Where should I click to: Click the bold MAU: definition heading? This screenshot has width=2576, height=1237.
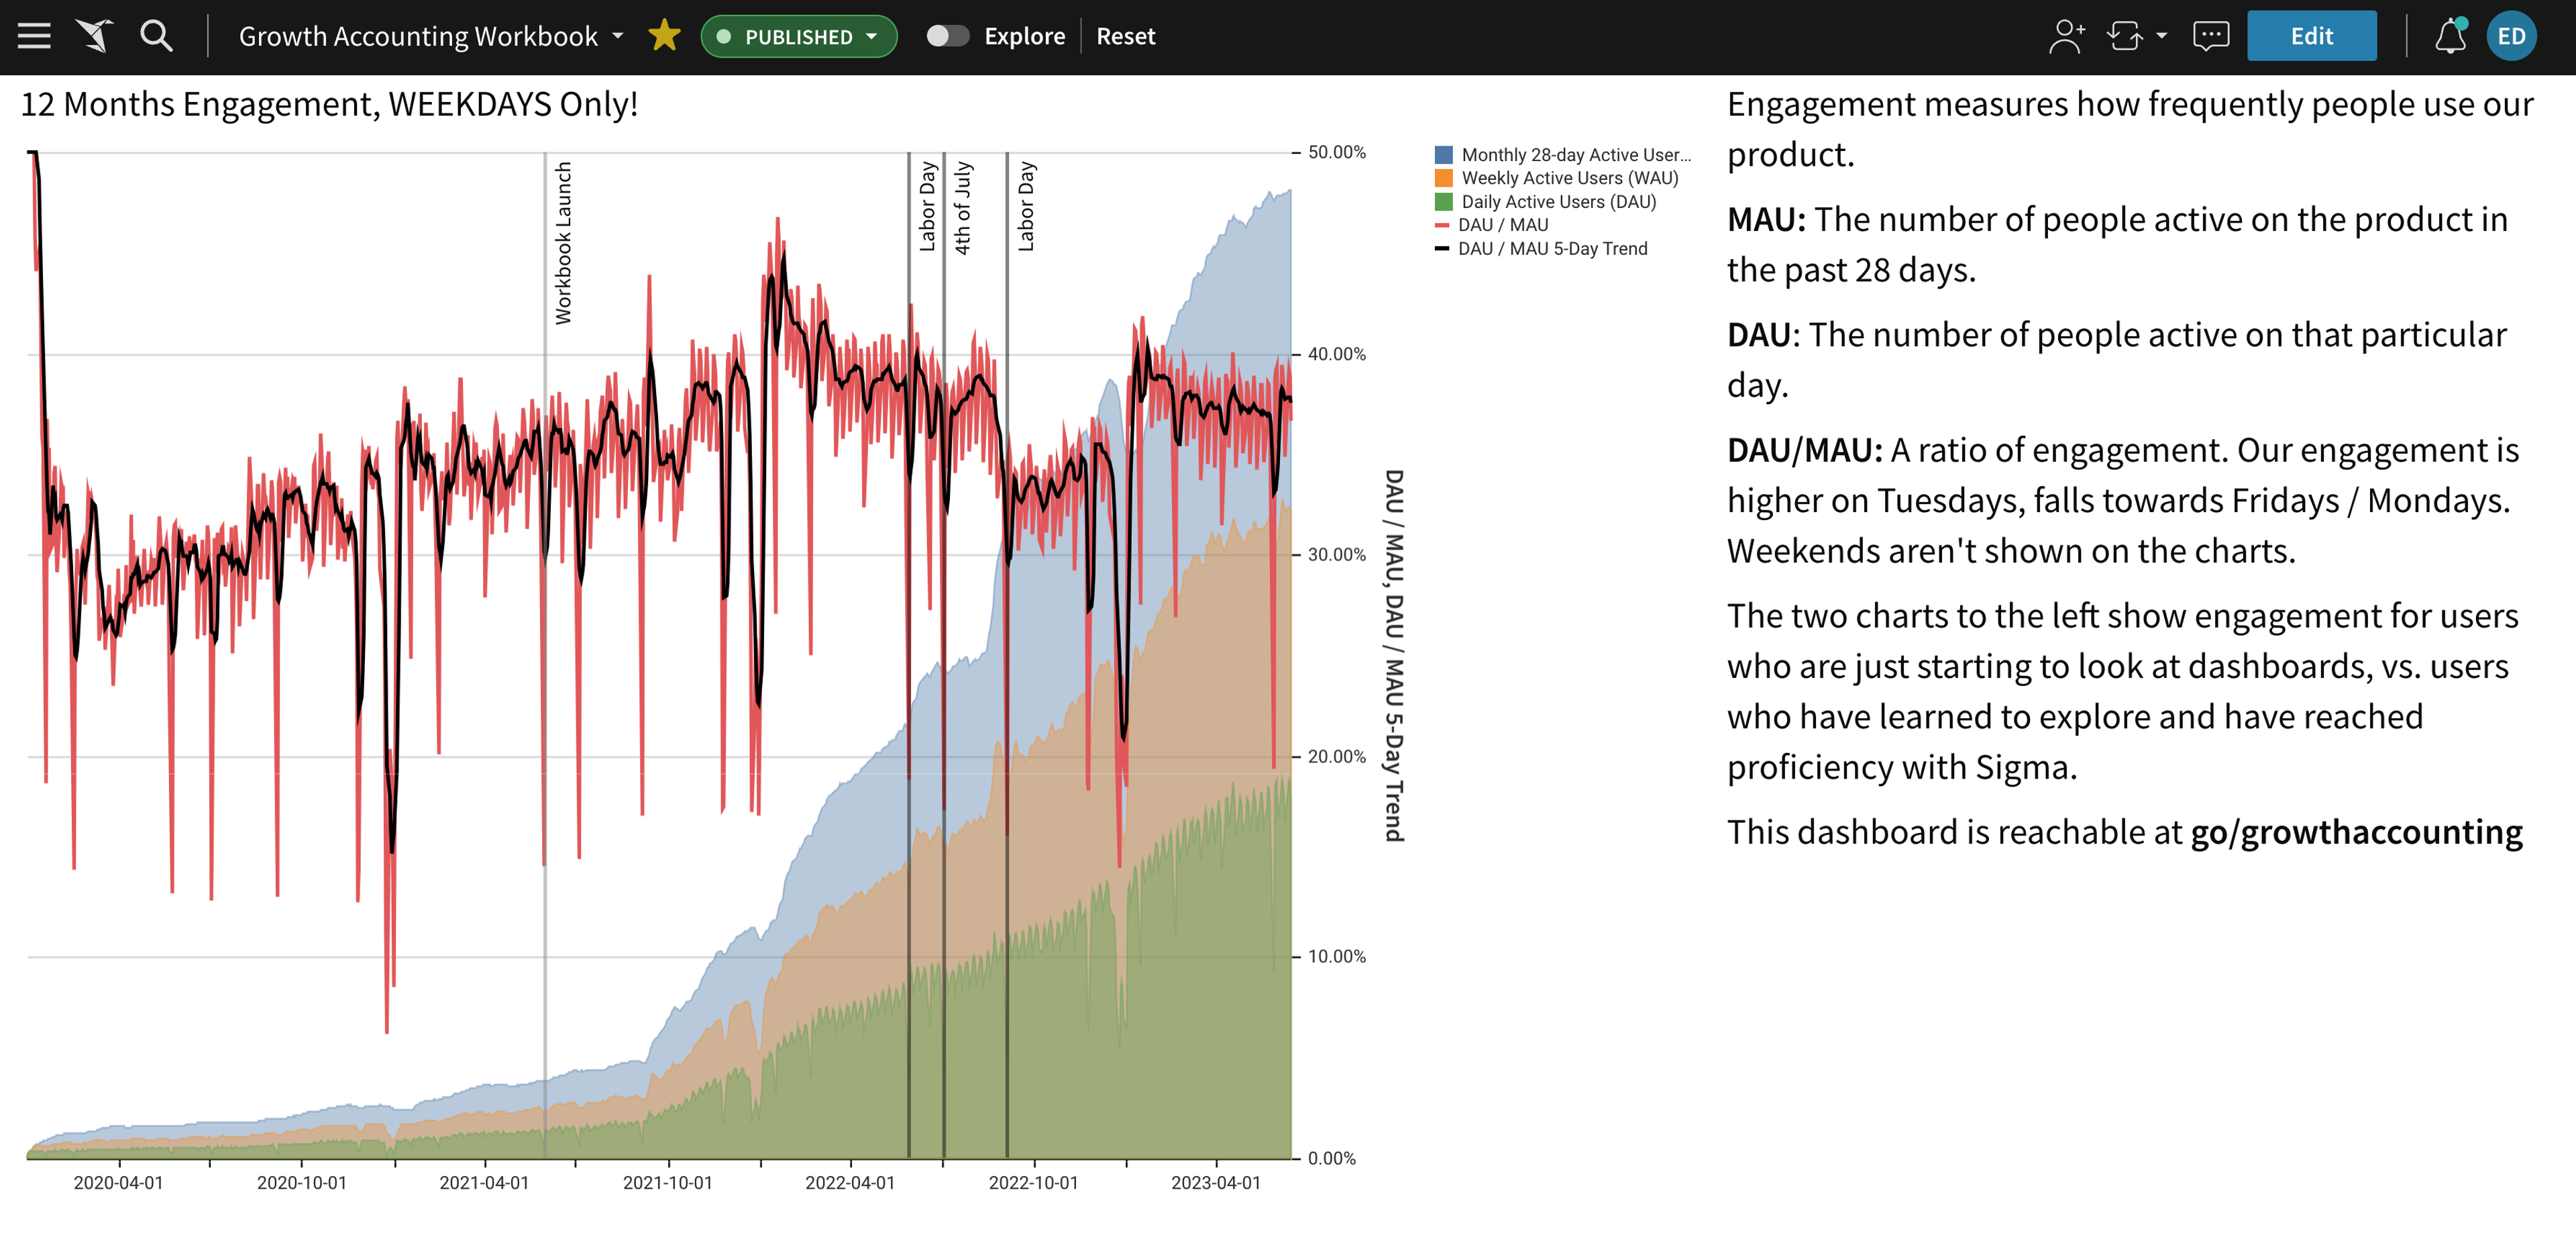tap(1766, 219)
